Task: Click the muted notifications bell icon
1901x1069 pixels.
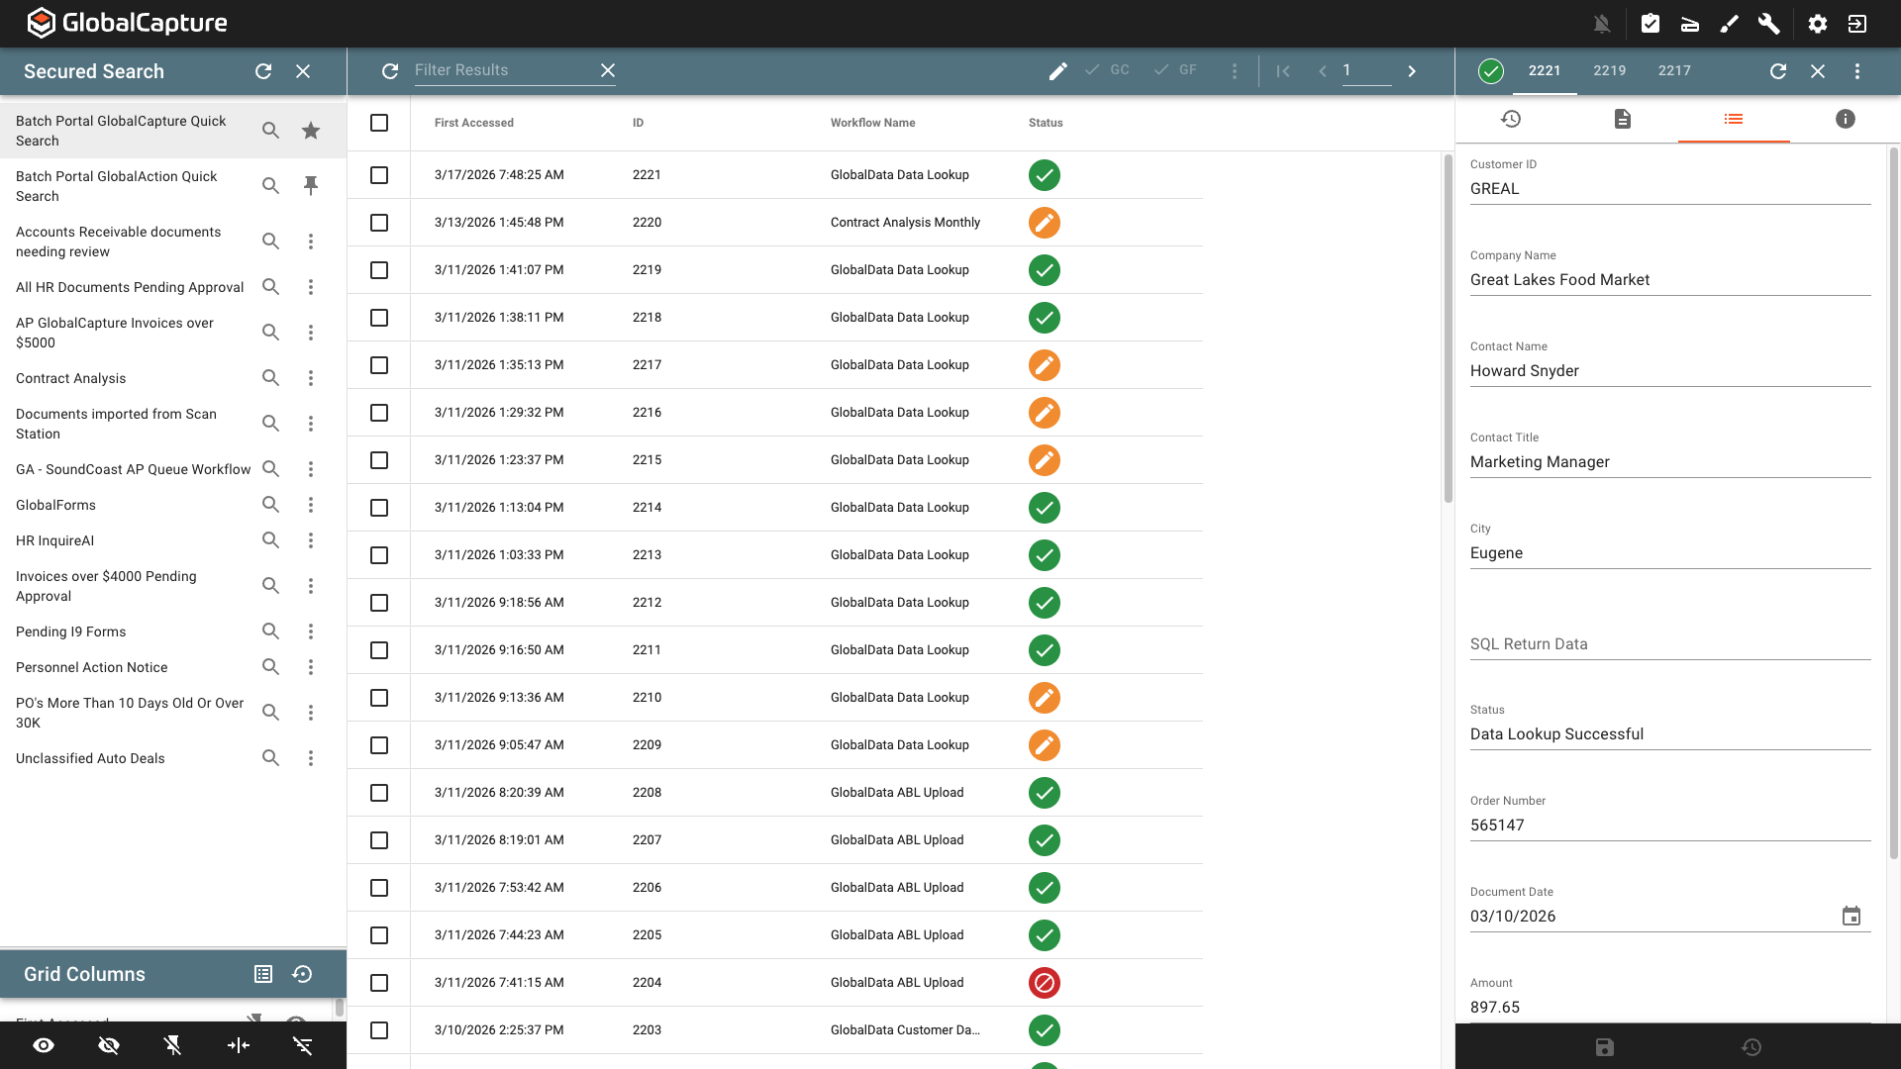Action: [1602, 24]
